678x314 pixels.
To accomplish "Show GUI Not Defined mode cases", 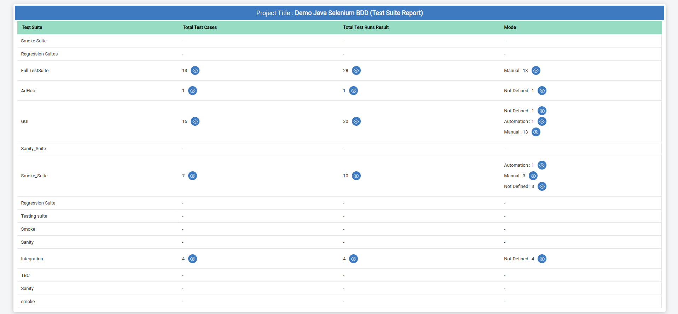I will click(x=542, y=111).
